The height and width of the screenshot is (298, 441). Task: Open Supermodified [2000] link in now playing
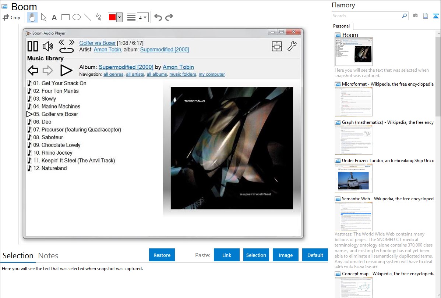point(165,50)
